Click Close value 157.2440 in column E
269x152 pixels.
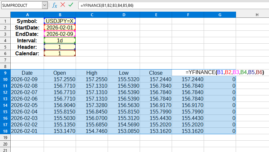pyautogui.click(x=156, y=79)
